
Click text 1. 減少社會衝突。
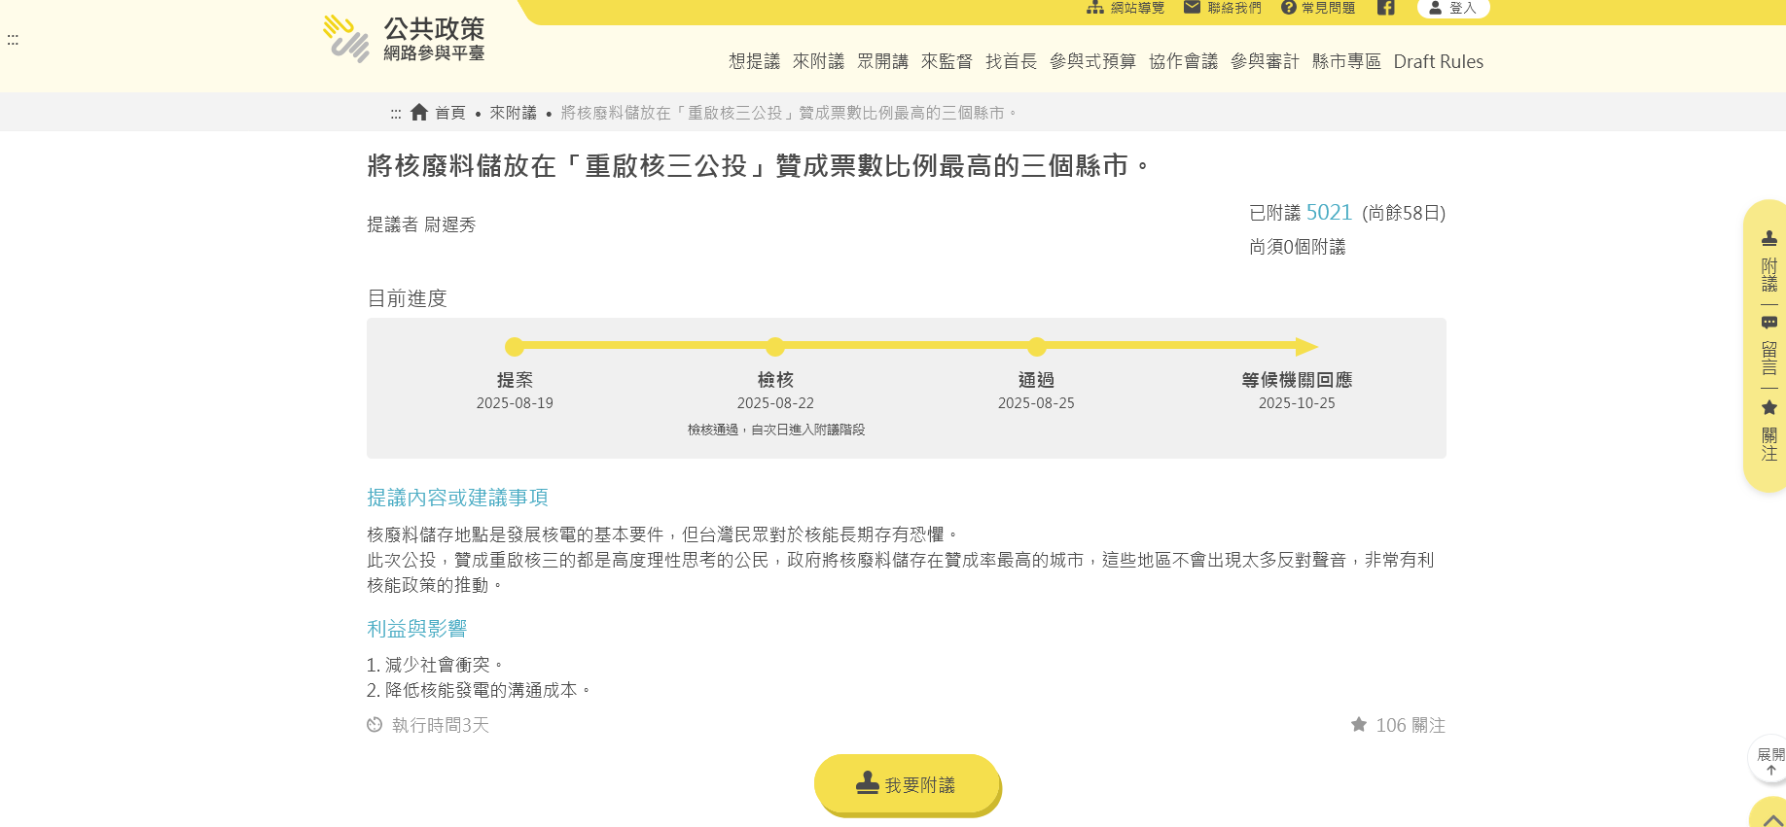[x=436, y=665]
